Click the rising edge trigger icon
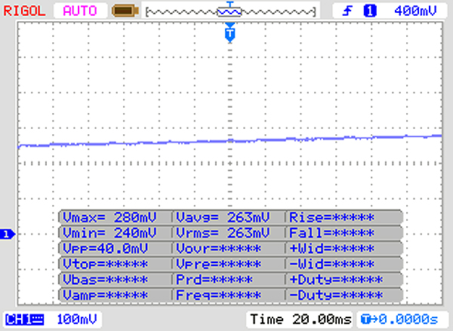 [x=348, y=11]
